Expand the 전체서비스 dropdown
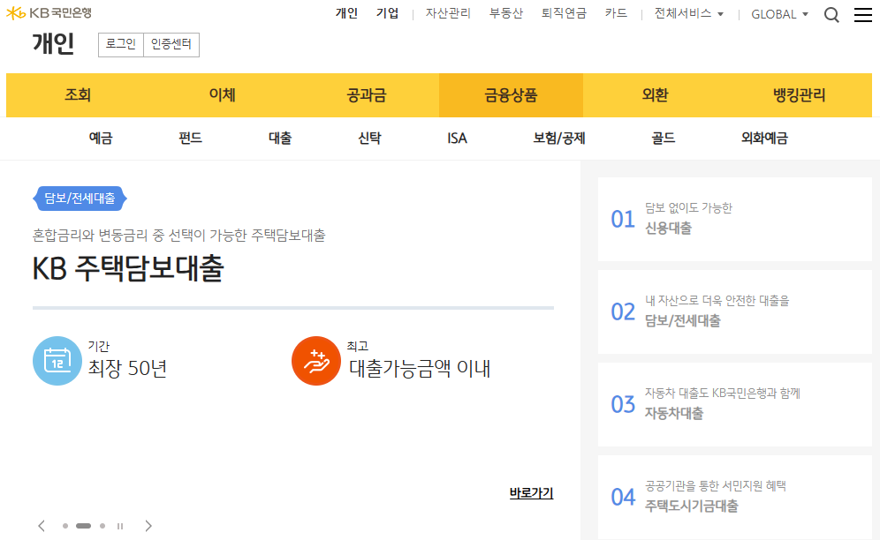This screenshot has height=540, width=880. coord(688,14)
